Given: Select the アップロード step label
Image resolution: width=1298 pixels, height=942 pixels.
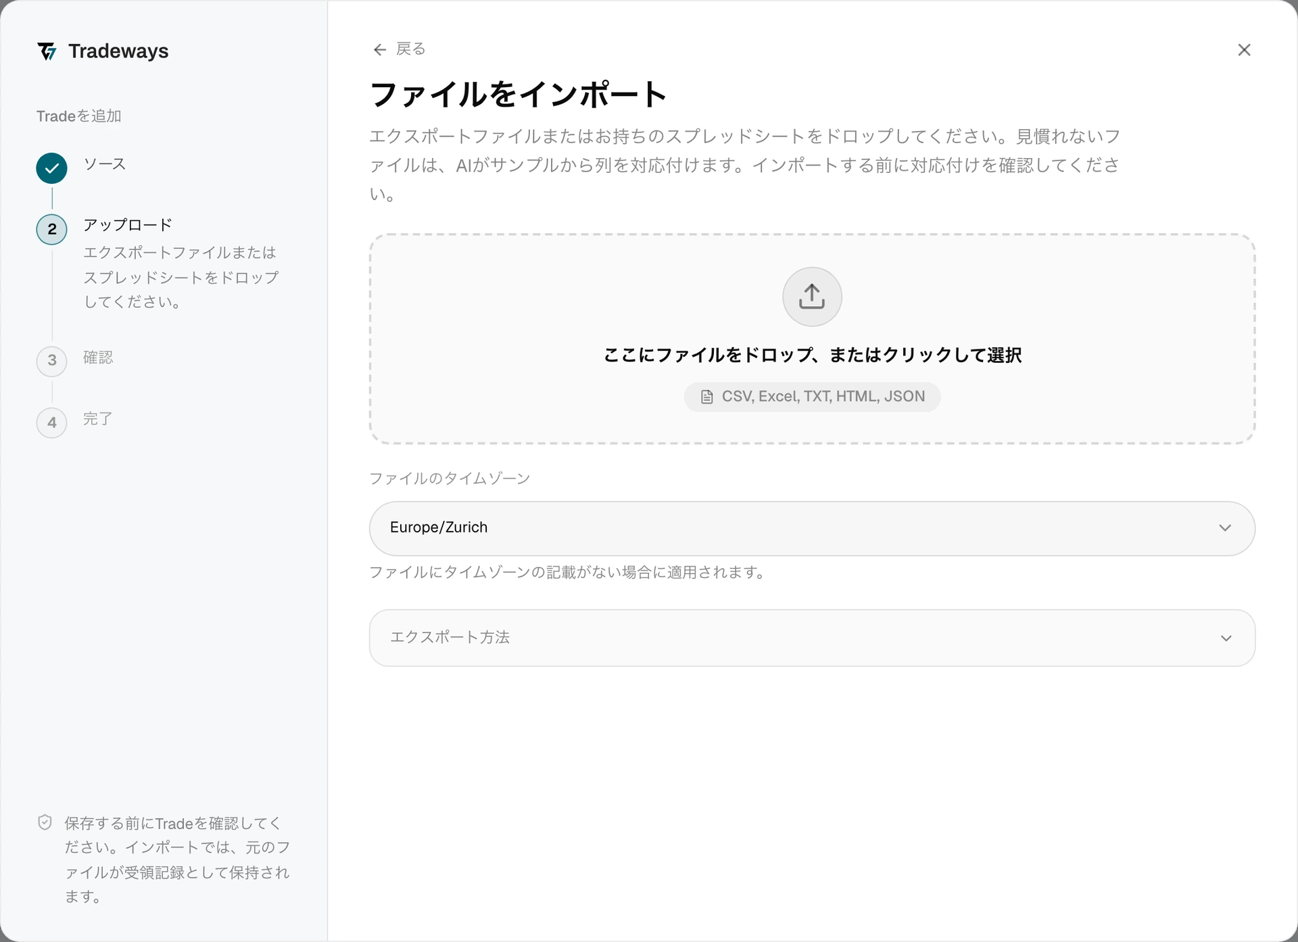Looking at the screenshot, I should pyautogui.click(x=128, y=225).
